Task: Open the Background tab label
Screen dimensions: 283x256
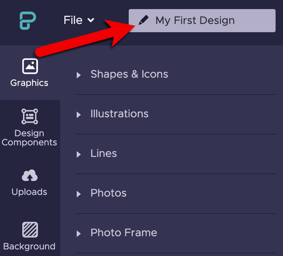Action: pyautogui.click(x=29, y=247)
